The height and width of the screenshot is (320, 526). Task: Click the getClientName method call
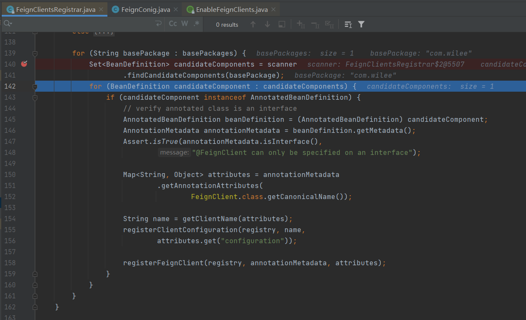(210, 219)
